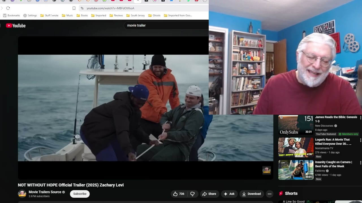Viewport: 362px width, 203px height.
Task: Reload the page with the browser refresh icon
Action: [8, 8]
